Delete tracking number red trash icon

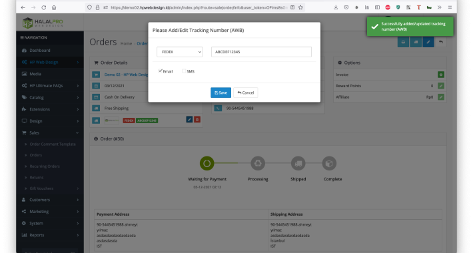point(197,120)
